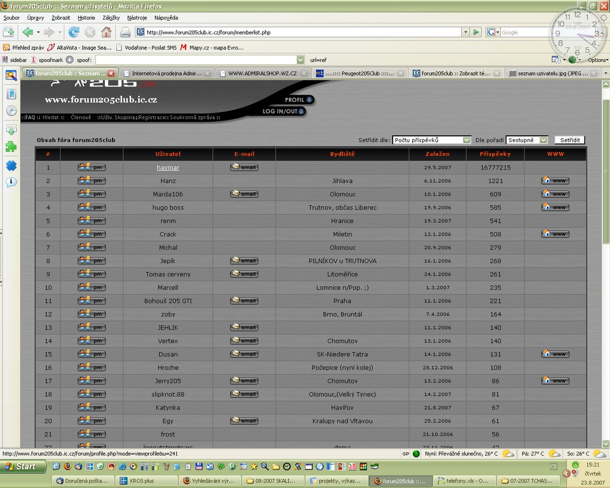The width and height of the screenshot is (610, 488).
Task: Go to the Home page icon
Action: tap(106, 32)
